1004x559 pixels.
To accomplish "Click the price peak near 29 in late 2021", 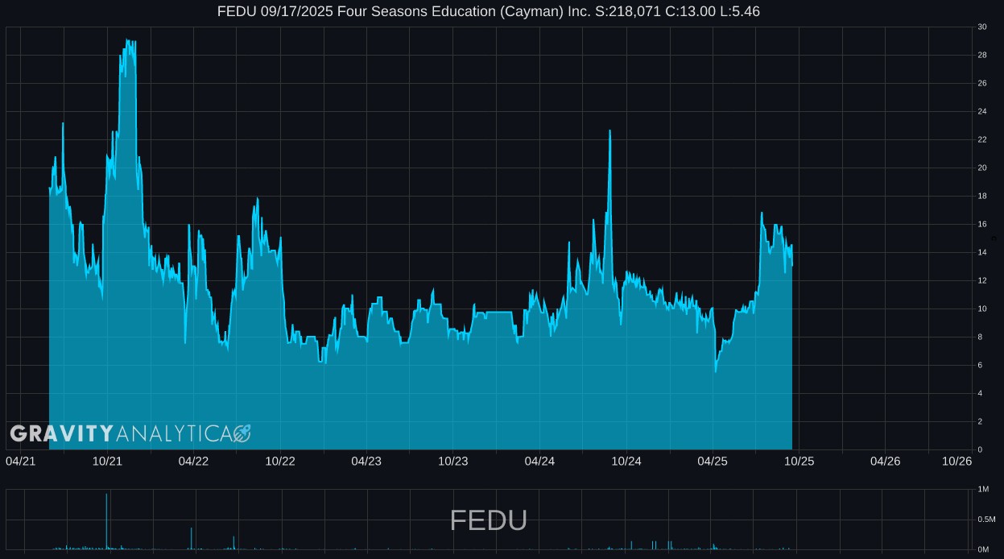I will tap(129, 42).
